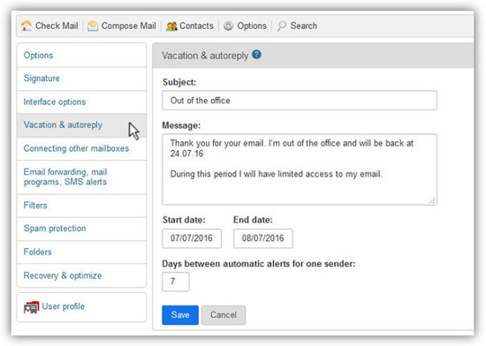Click the Search magnifier icon
Screen dimensions: 486x346
(281, 26)
